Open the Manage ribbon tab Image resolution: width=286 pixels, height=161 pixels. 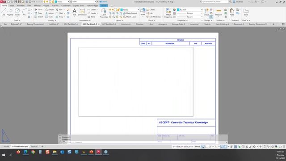tap(37, 6)
